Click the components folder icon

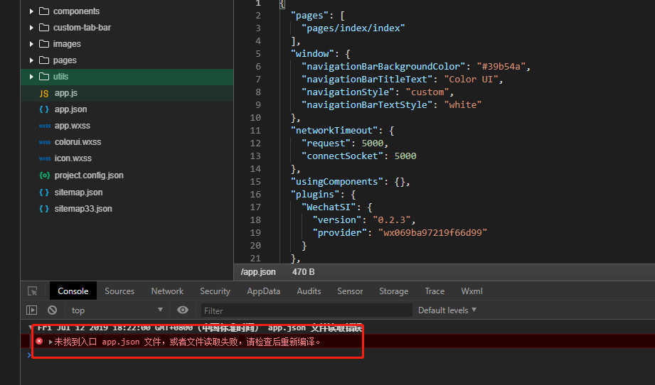(44, 11)
